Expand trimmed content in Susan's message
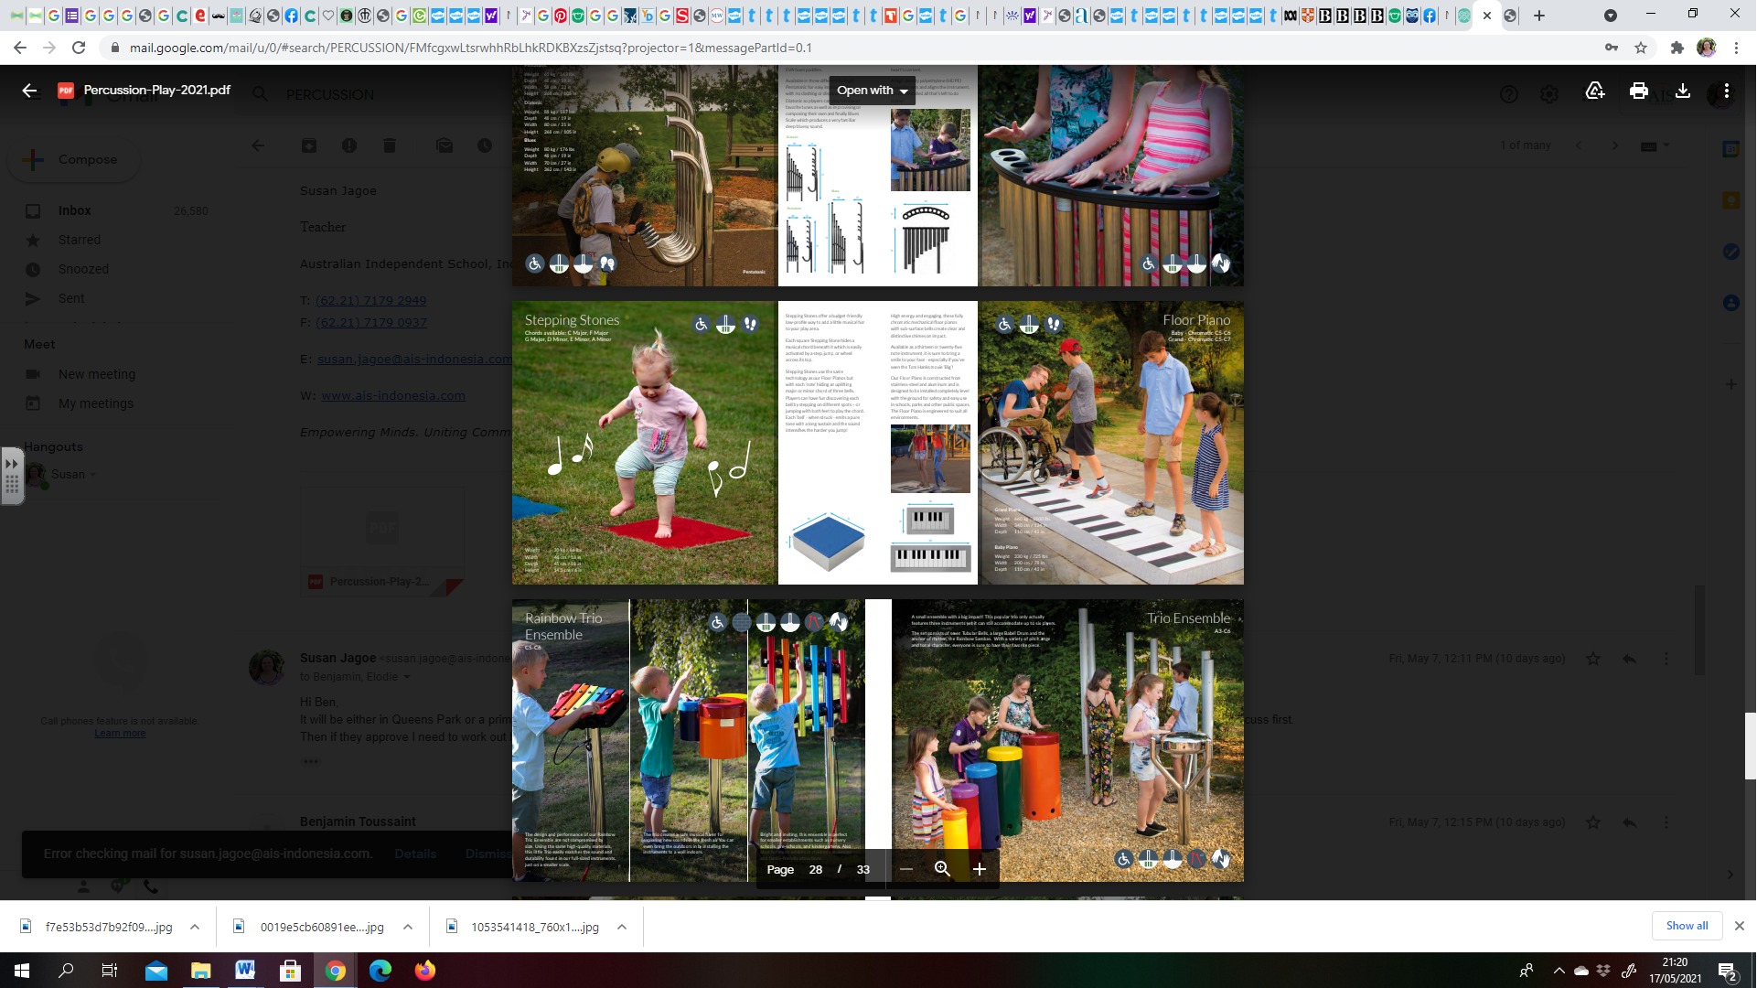 [x=311, y=761]
